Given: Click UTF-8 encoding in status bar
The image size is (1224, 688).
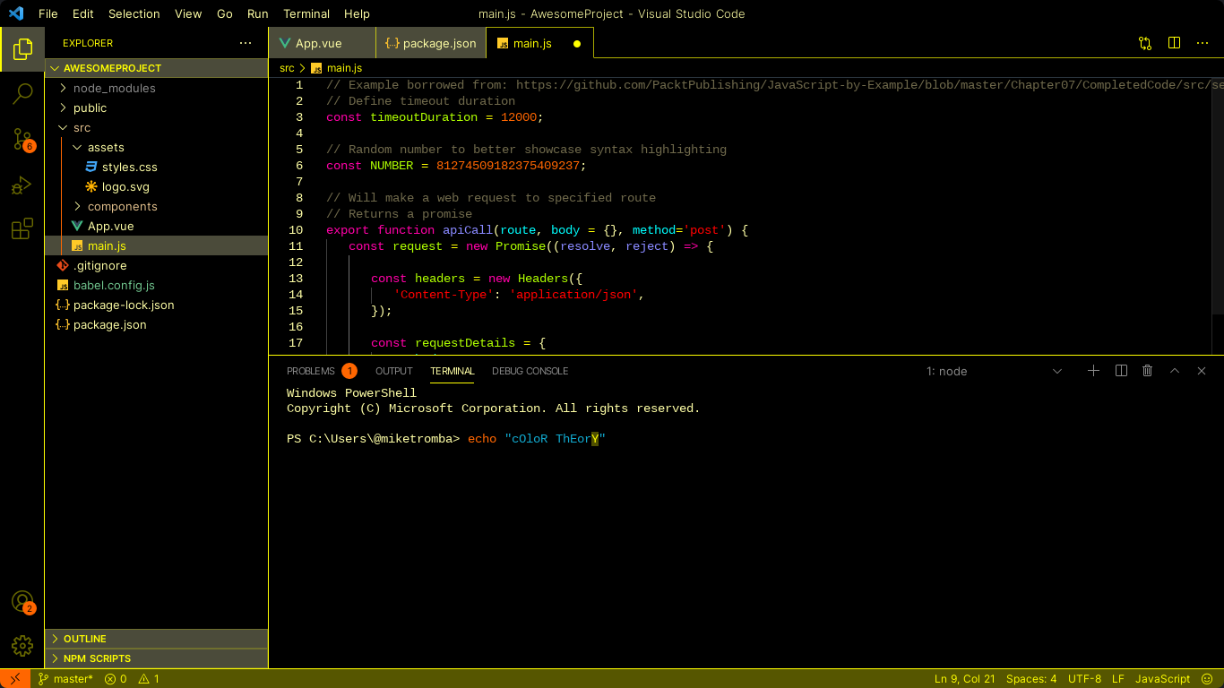Looking at the screenshot, I should click(1084, 679).
